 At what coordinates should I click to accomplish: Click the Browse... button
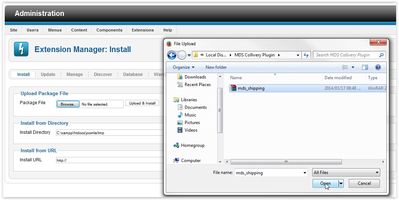[68, 104]
